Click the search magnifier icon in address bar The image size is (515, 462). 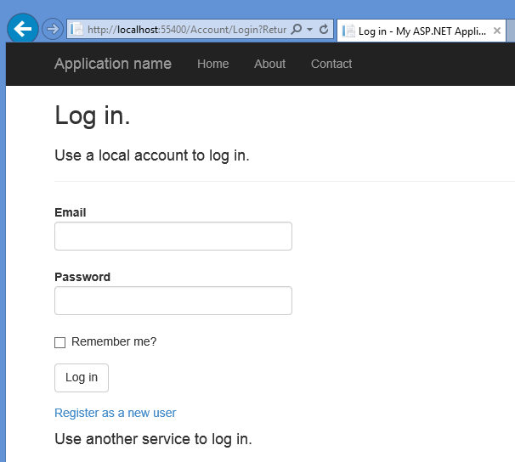(296, 30)
